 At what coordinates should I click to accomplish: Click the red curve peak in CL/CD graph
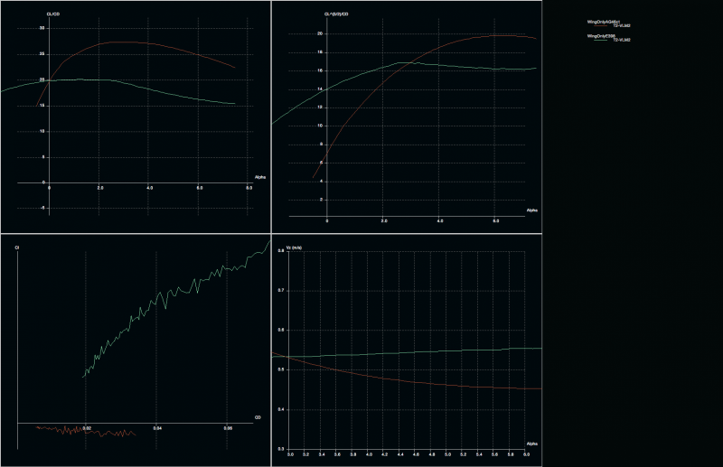127,42
